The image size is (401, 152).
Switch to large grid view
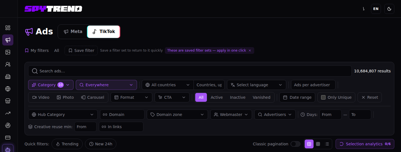[x=309, y=144]
